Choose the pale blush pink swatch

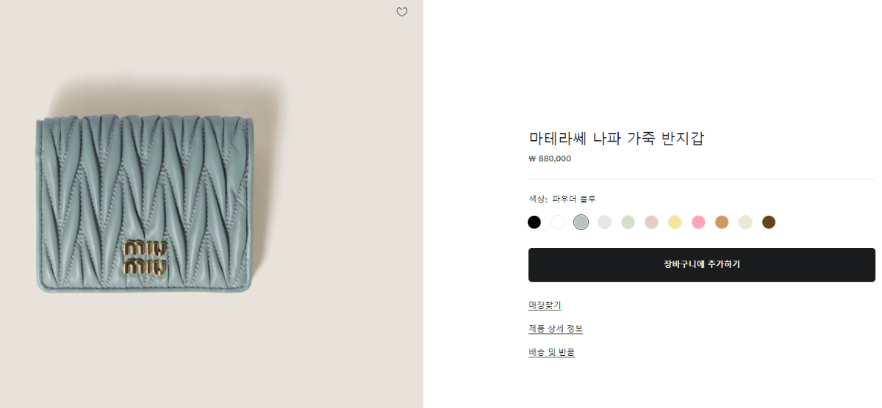(651, 222)
